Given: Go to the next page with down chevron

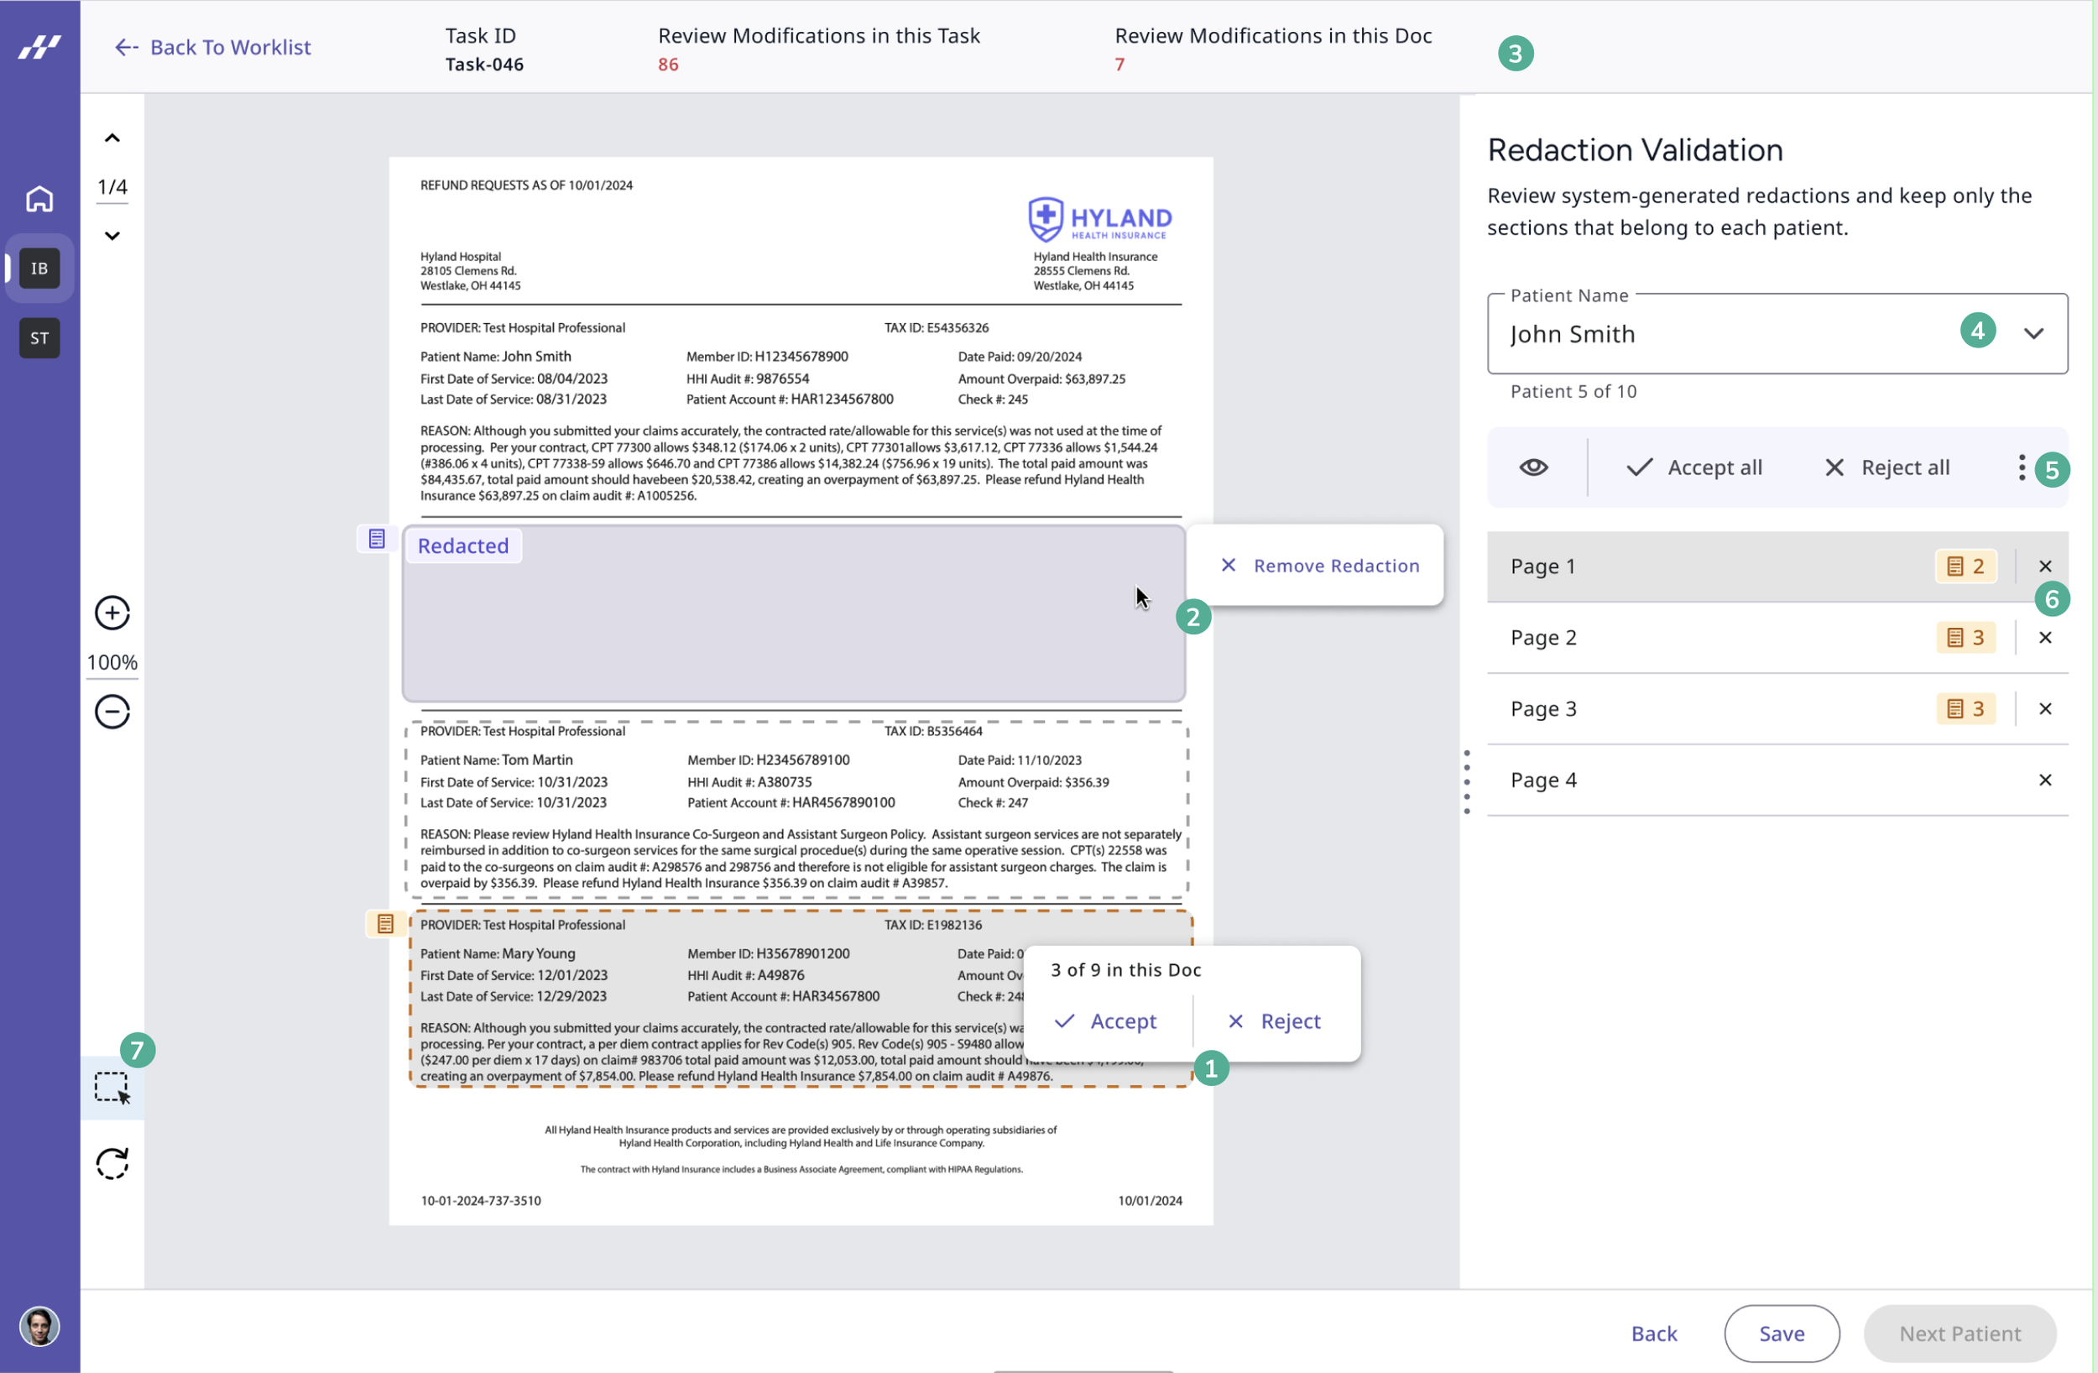Looking at the screenshot, I should (x=112, y=236).
